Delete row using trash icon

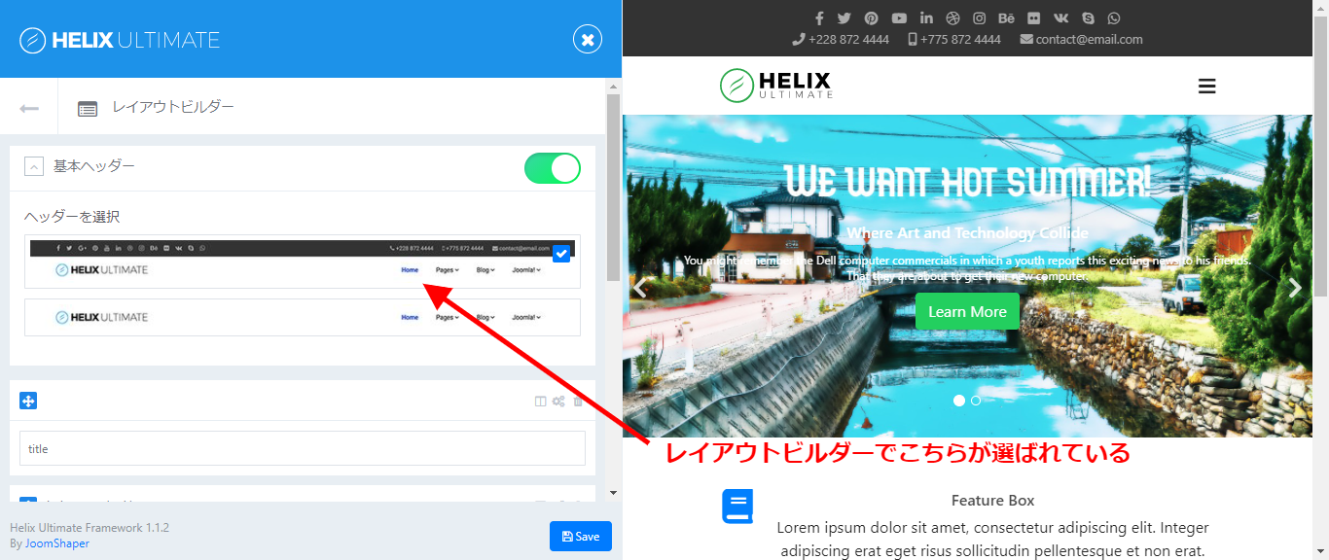[x=578, y=402]
